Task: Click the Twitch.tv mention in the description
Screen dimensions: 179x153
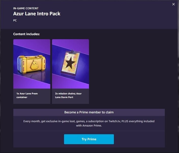Action: [115, 121]
